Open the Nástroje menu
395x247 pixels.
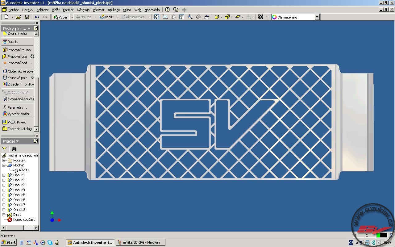pos(83,10)
